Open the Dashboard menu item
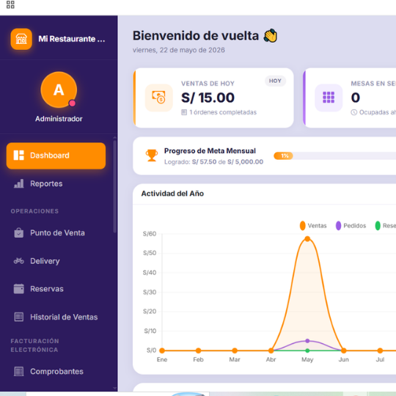 pos(56,155)
